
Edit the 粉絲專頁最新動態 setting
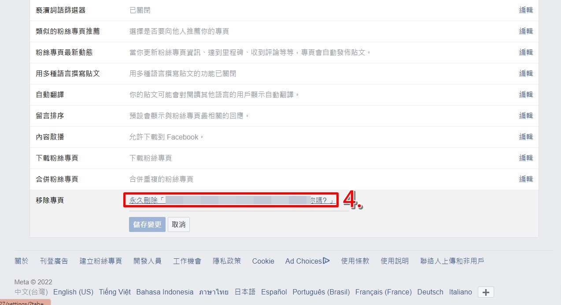526,52
